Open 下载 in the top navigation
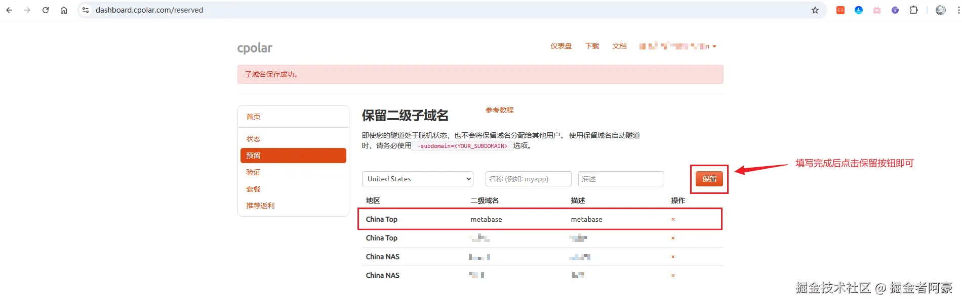Screen dimensions: 962x304 [592, 46]
